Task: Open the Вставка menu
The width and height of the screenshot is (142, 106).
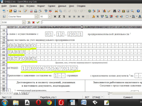Action: tap(30, 6)
